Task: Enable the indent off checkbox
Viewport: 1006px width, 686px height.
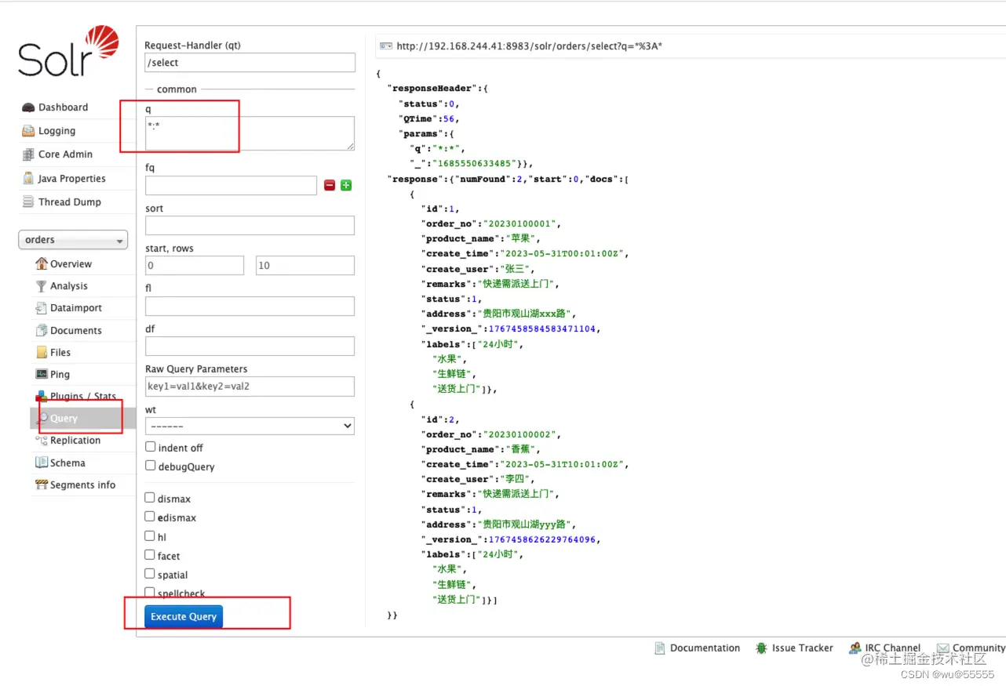Action: [150, 447]
